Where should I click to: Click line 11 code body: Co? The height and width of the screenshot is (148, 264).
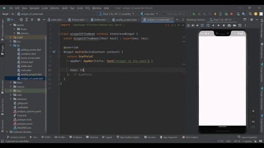click(x=77, y=70)
